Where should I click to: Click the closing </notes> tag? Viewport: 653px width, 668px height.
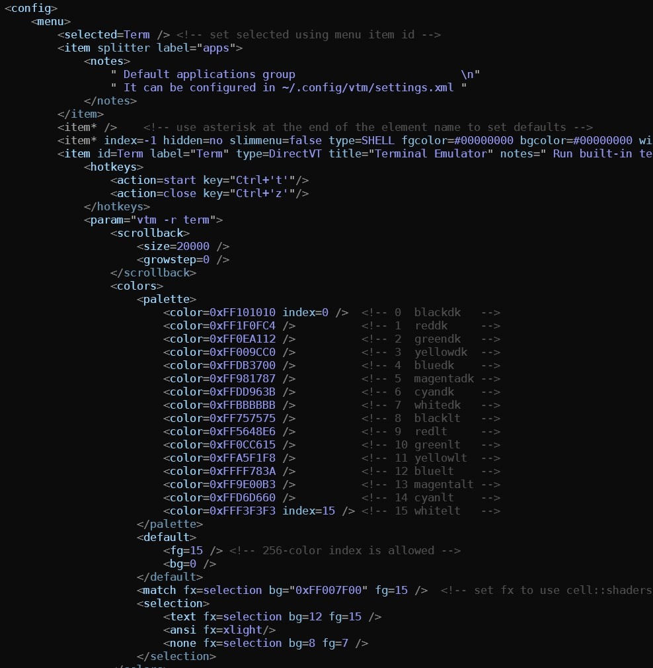pos(110,101)
